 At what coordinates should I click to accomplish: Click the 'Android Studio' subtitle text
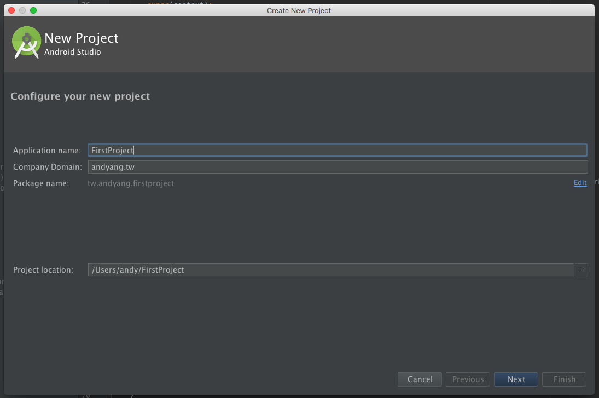pyautogui.click(x=73, y=52)
